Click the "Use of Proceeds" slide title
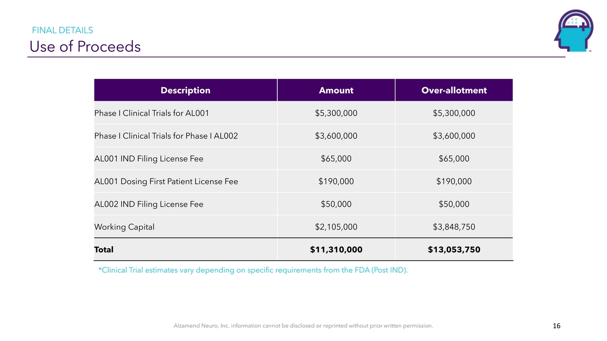Image resolution: width=607 pixels, height=341 pixels. click(x=85, y=47)
